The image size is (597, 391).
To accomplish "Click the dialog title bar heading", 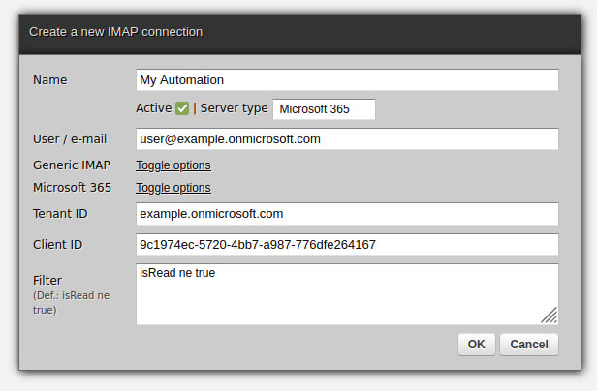I will 116,32.
